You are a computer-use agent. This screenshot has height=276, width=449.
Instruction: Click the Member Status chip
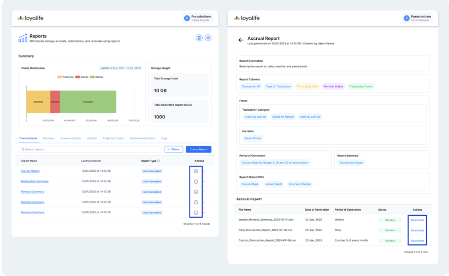(x=333, y=86)
